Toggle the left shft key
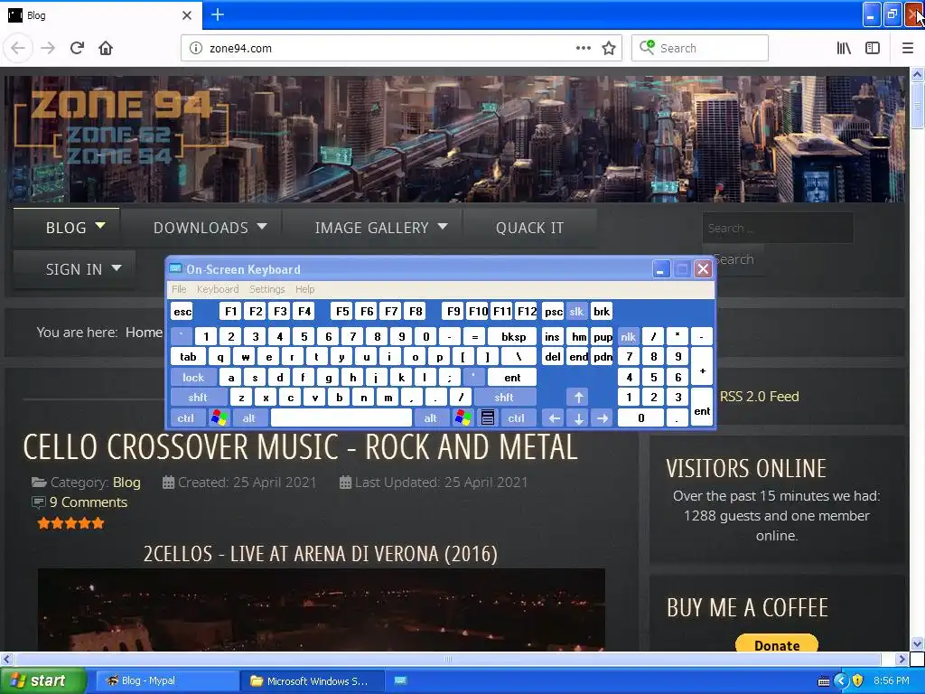Screen dimensions: 925x694 click(198, 398)
